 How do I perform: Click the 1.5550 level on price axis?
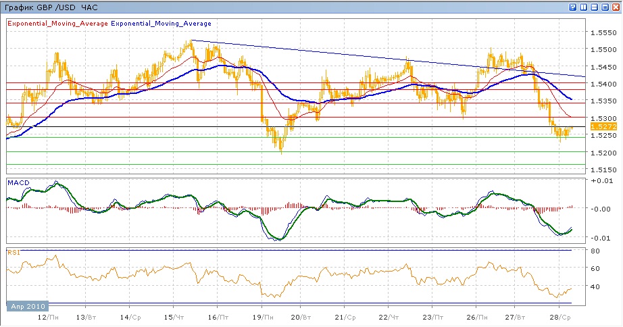coord(603,32)
